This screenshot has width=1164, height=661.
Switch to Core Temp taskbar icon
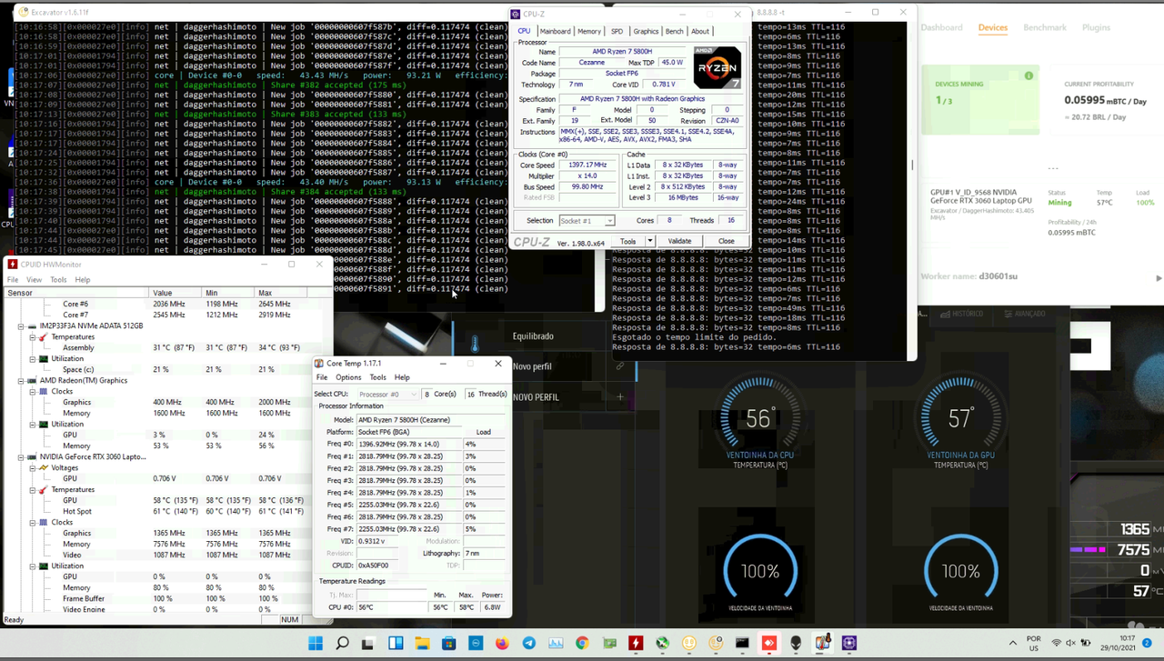coord(822,644)
